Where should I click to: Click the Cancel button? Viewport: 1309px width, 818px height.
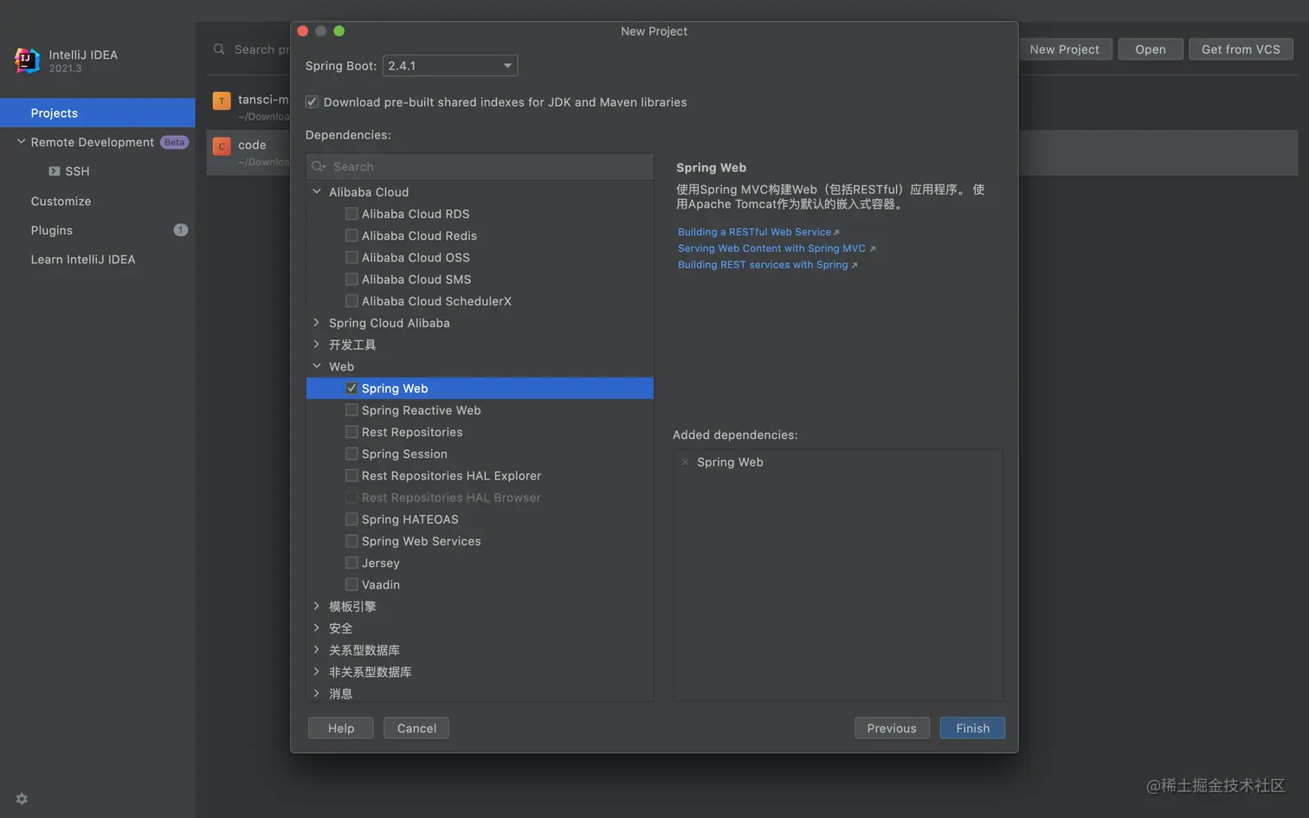416,728
